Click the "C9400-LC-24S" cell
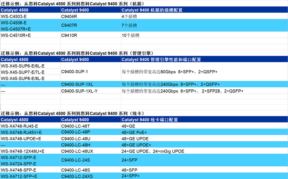This screenshot has height=179, width=288. pyautogui.click(x=91, y=160)
